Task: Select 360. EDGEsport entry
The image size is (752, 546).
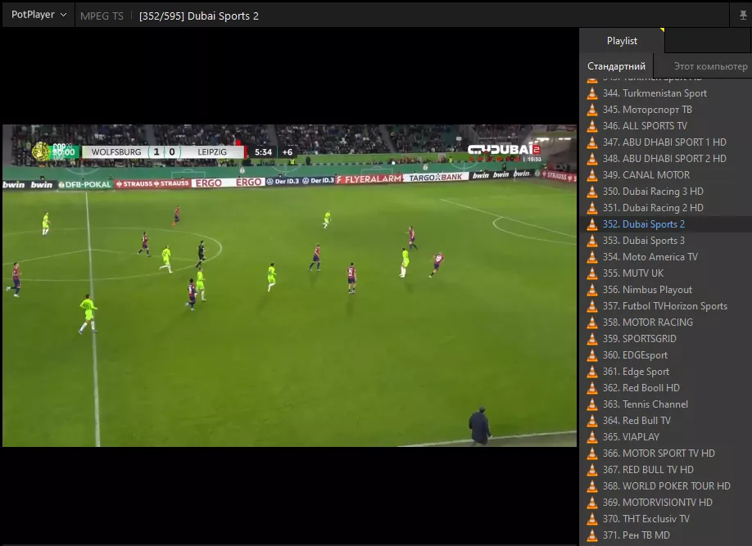Action: pyautogui.click(x=666, y=355)
